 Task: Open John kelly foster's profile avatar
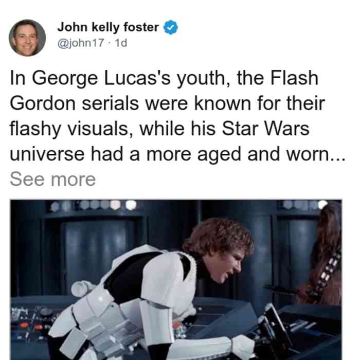(27, 38)
